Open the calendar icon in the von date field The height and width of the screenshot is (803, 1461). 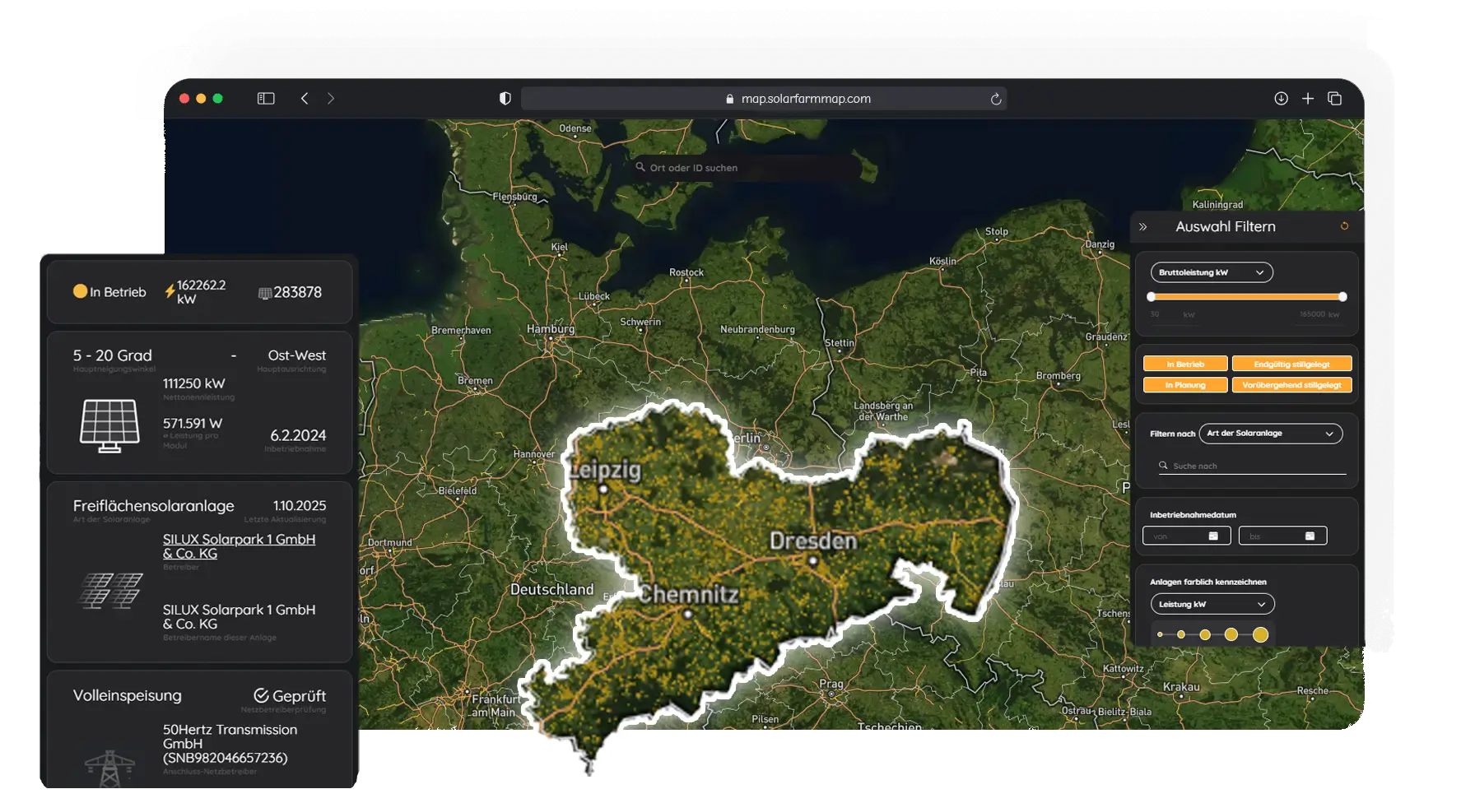coord(1212,535)
